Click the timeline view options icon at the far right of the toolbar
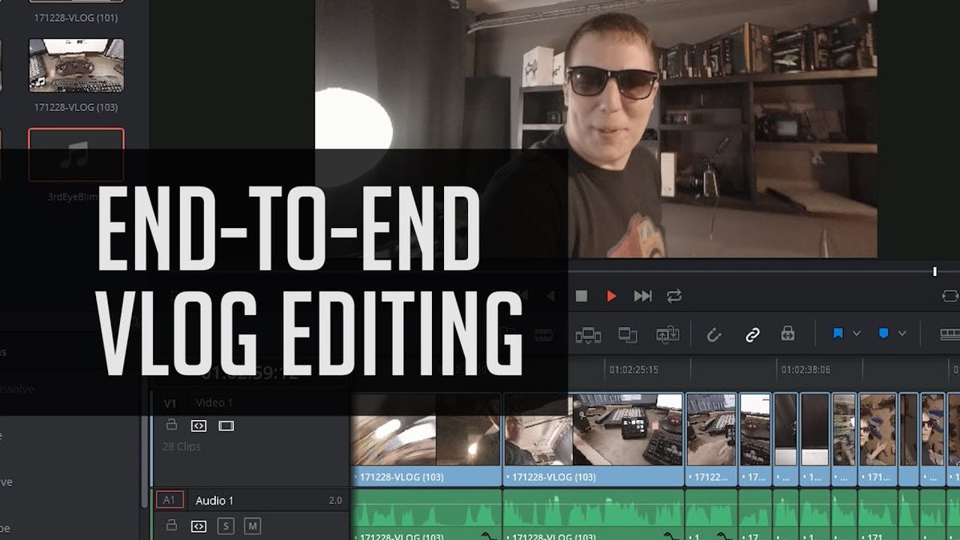The width and height of the screenshot is (960, 540). click(x=950, y=334)
